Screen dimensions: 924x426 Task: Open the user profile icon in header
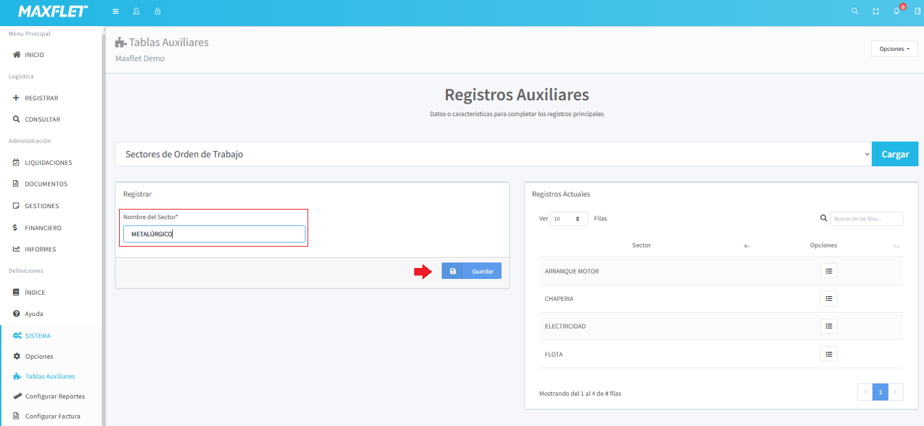136,12
